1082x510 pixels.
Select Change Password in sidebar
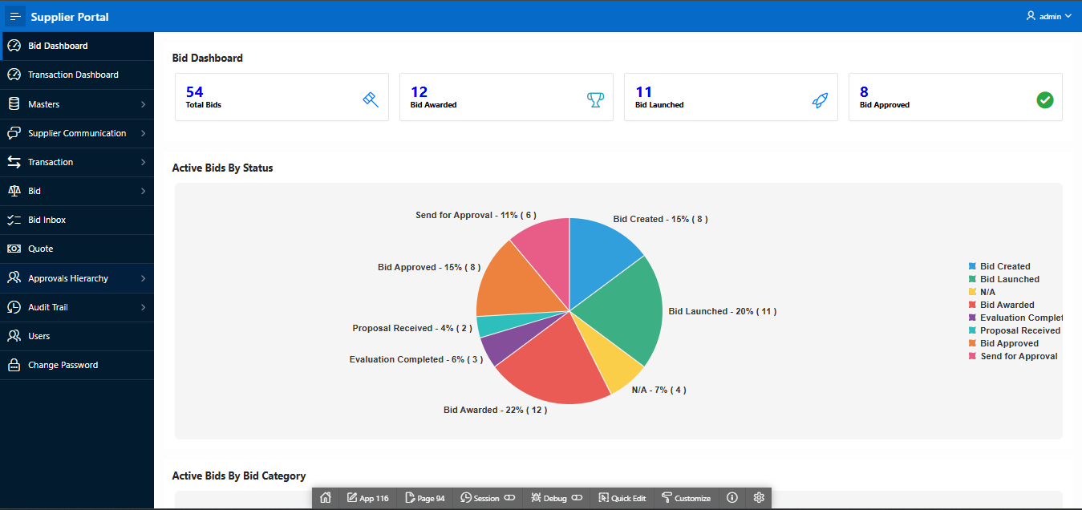tap(63, 365)
